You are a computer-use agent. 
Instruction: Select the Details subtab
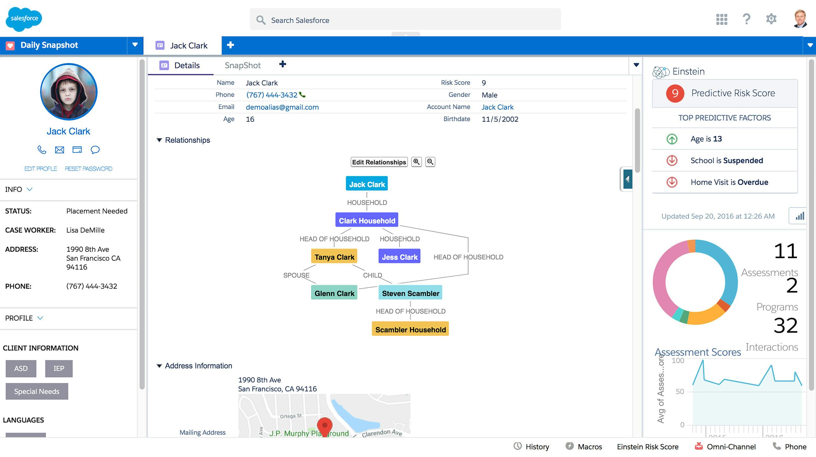pos(180,66)
